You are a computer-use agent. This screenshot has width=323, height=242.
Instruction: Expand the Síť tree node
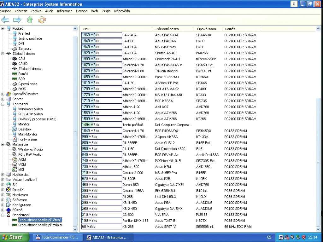pos(3,185)
